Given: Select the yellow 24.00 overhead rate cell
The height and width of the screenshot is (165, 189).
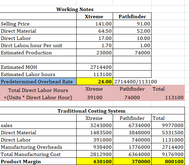Looking at the screenshot, I should [94, 81].
